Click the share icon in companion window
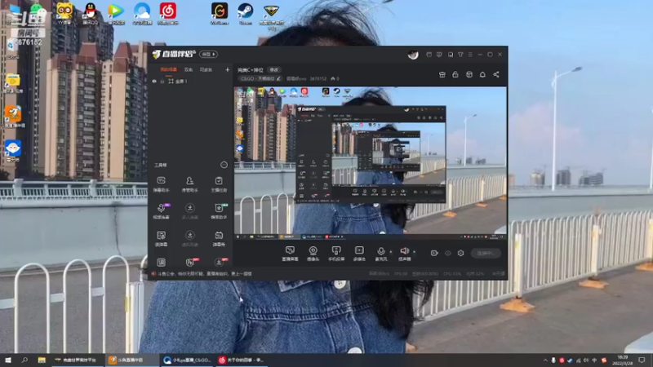 (x=496, y=74)
